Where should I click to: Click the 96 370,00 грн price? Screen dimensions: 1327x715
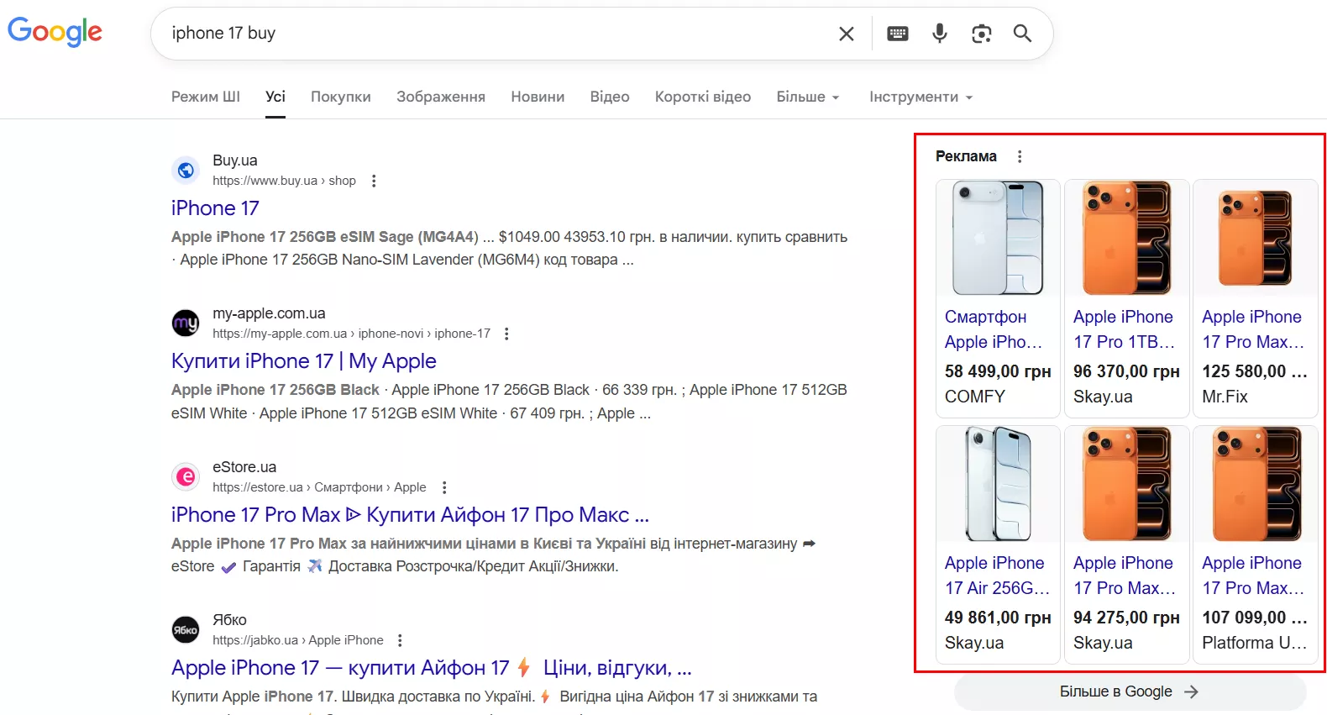(x=1126, y=371)
